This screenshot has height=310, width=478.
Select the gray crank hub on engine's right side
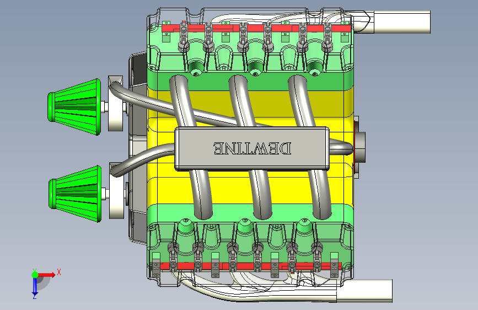(359, 147)
